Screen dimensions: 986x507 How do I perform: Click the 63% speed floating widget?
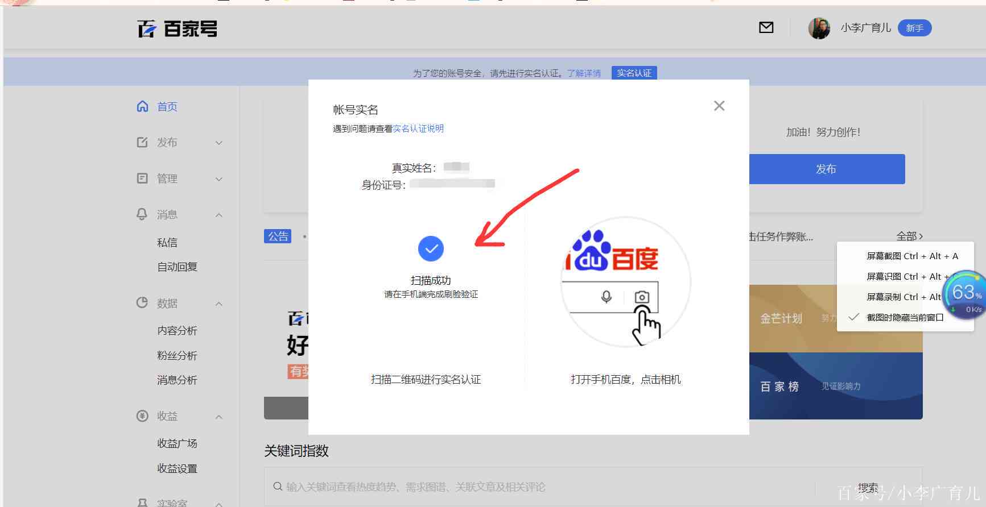pos(965,296)
